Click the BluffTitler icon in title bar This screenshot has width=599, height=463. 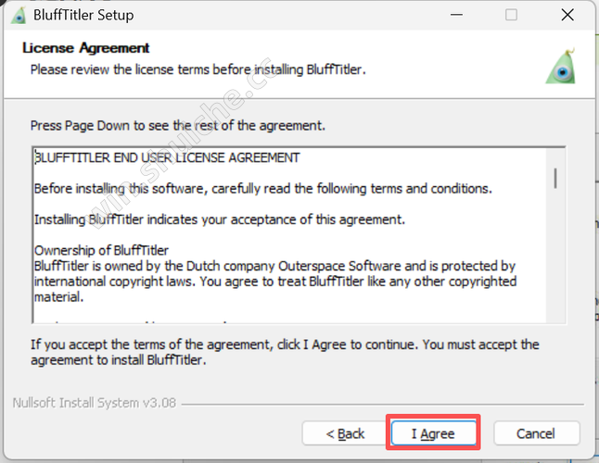(19, 16)
